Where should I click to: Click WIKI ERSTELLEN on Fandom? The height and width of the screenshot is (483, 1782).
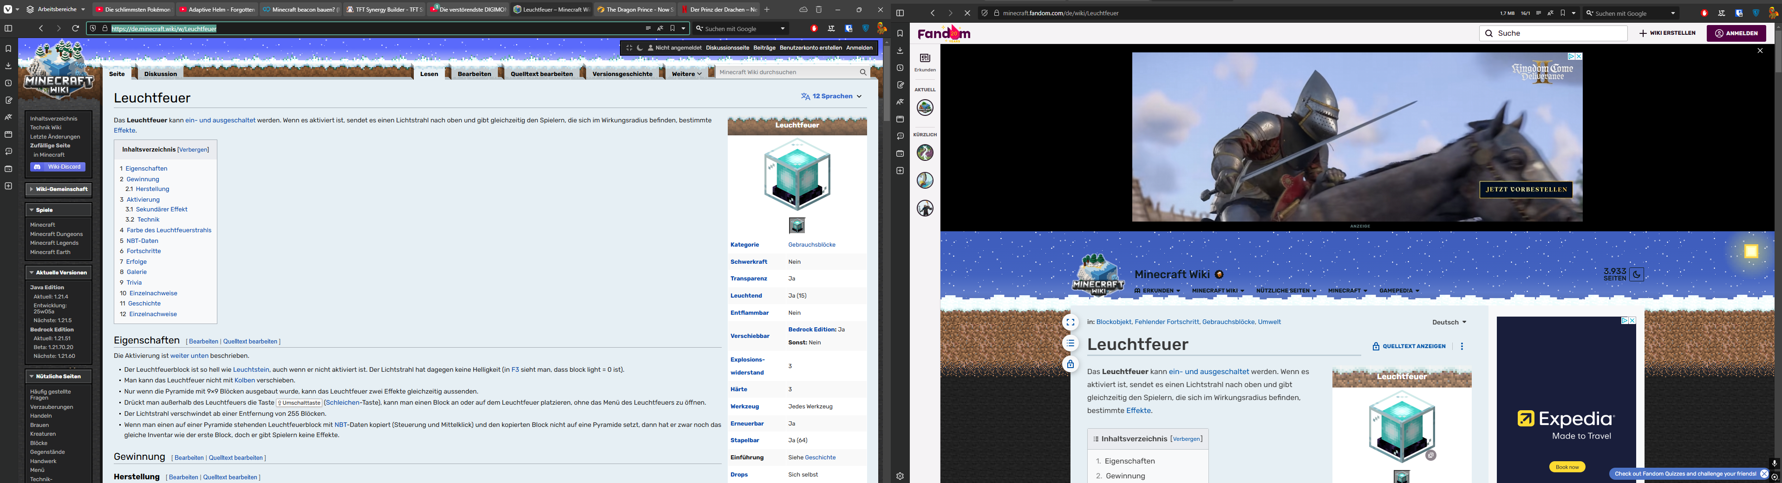pos(1667,33)
